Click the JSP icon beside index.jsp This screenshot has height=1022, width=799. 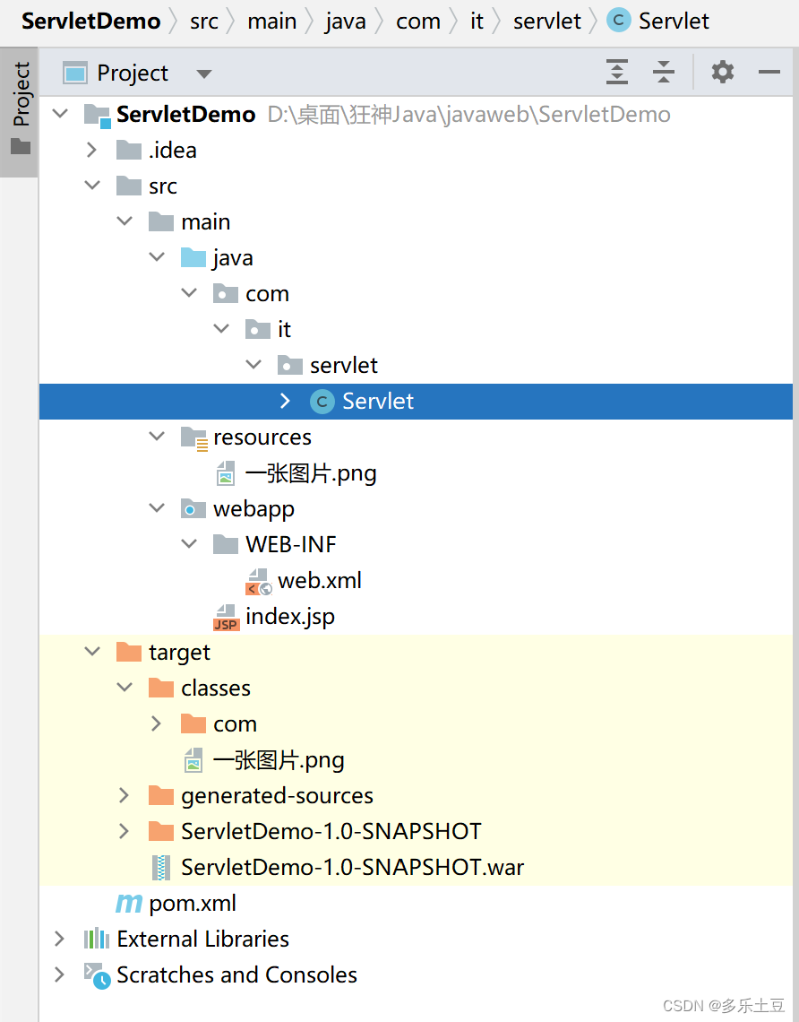pyautogui.click(x=225, y=616)
